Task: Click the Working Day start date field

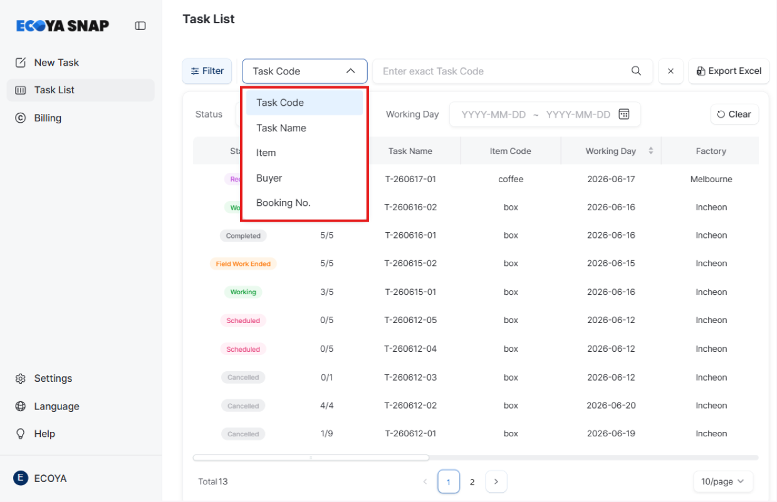Action: tap(493, 115)
